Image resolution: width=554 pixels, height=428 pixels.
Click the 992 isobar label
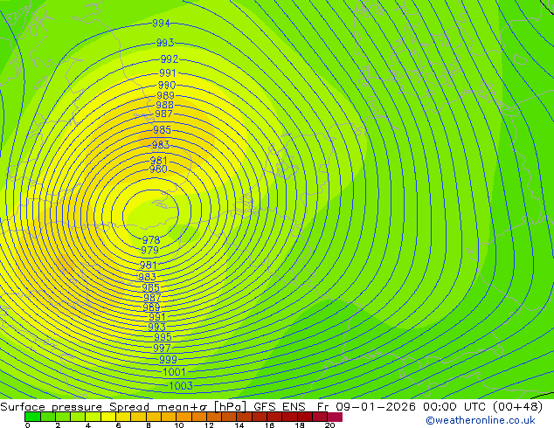pyautogui.click(x=169, y=59)
